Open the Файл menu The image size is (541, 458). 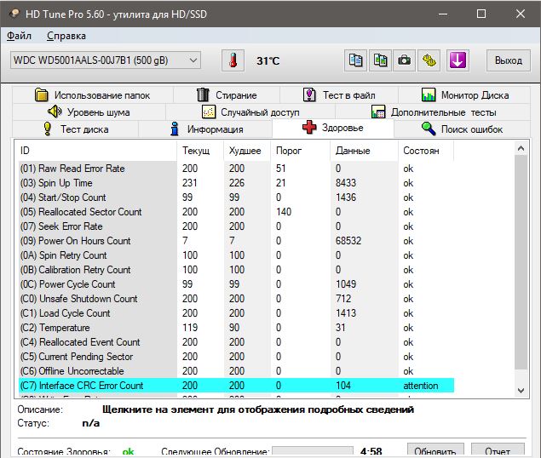(x=19, y=36)
